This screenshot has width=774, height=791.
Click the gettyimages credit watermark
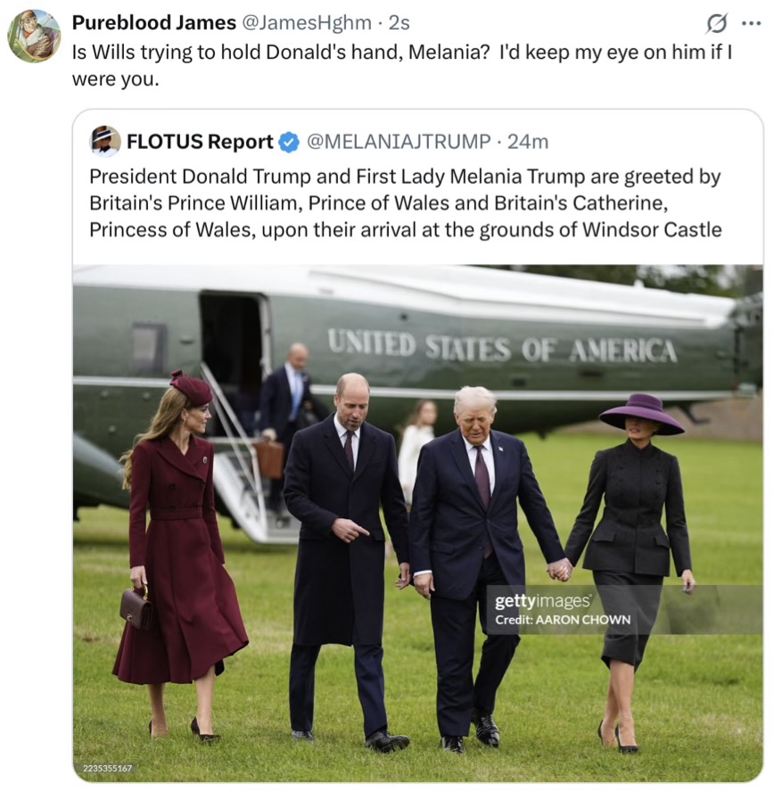[x=542, y=601]
